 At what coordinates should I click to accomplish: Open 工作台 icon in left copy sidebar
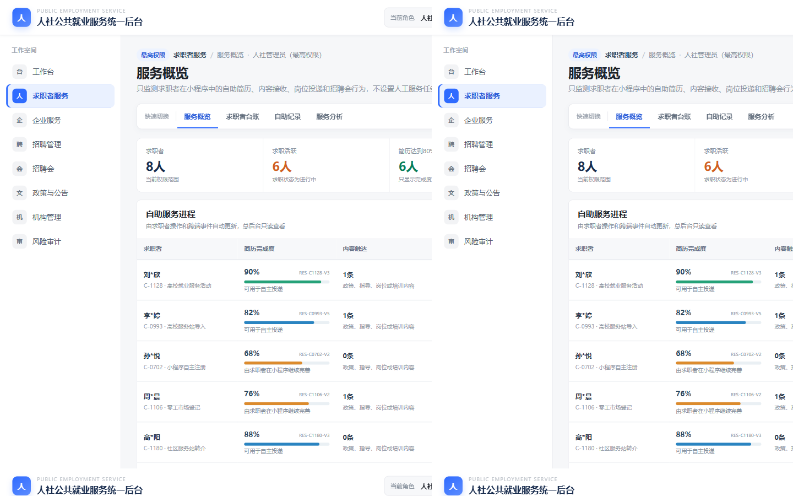tap(20, 72)
